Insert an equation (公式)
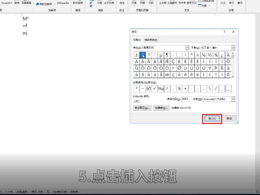Viewport: 260px width, 195px height. pyautogui.click(x=223, y=3)
